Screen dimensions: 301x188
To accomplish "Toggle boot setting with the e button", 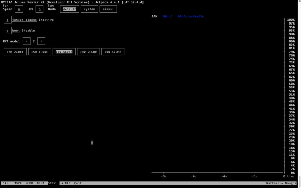I will point(8,31).
